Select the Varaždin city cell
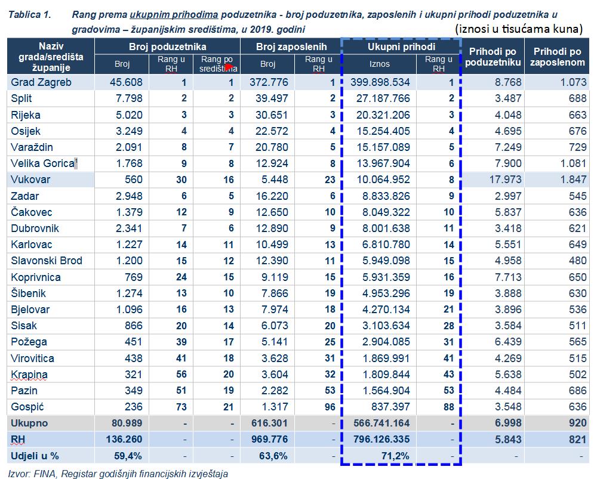 [x=50, y=147]
